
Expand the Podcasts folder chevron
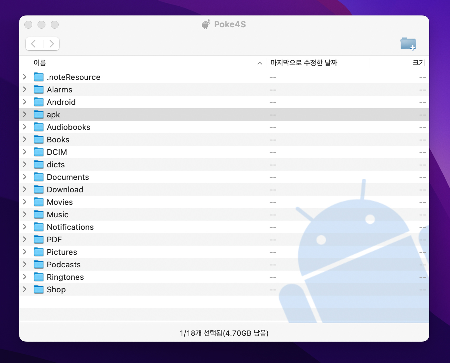click(25, 264)
